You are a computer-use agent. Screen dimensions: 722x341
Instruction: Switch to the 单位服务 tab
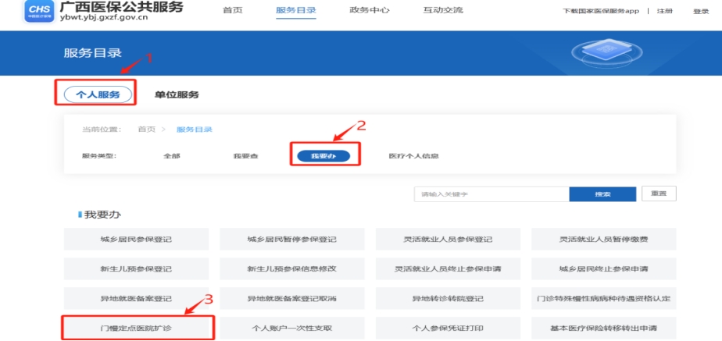tap(177, 94)
